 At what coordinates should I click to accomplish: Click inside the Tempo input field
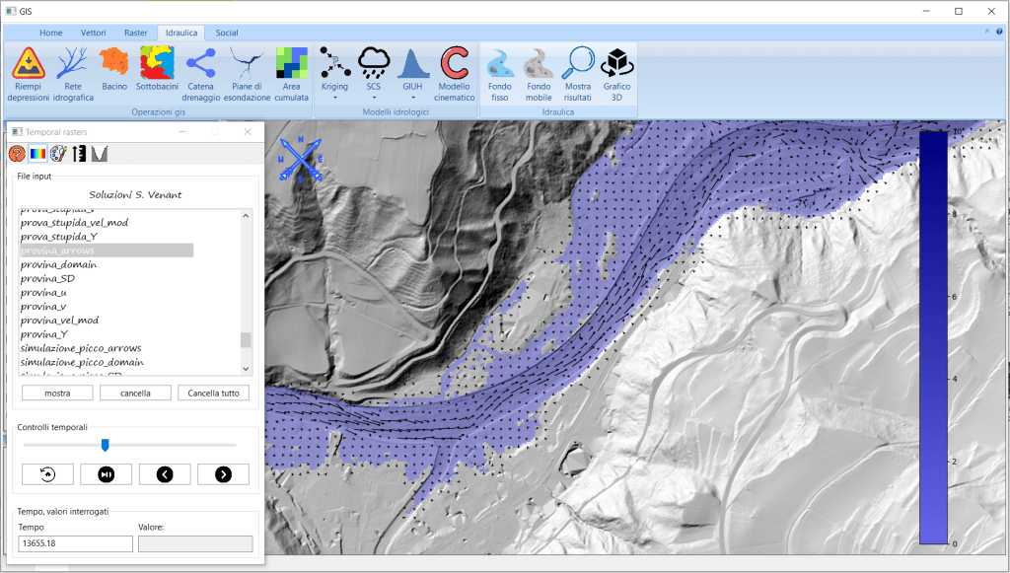74,543
